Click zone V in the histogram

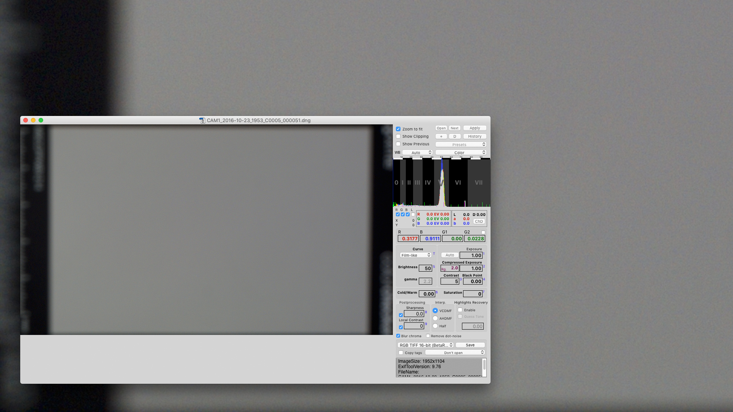click(441, 183)
